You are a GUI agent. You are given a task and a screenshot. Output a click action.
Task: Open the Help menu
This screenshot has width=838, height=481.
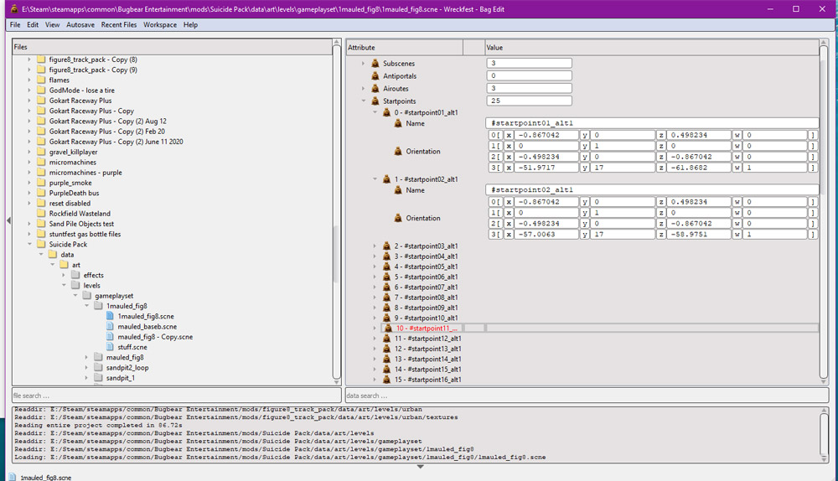[x=190, y=24]
